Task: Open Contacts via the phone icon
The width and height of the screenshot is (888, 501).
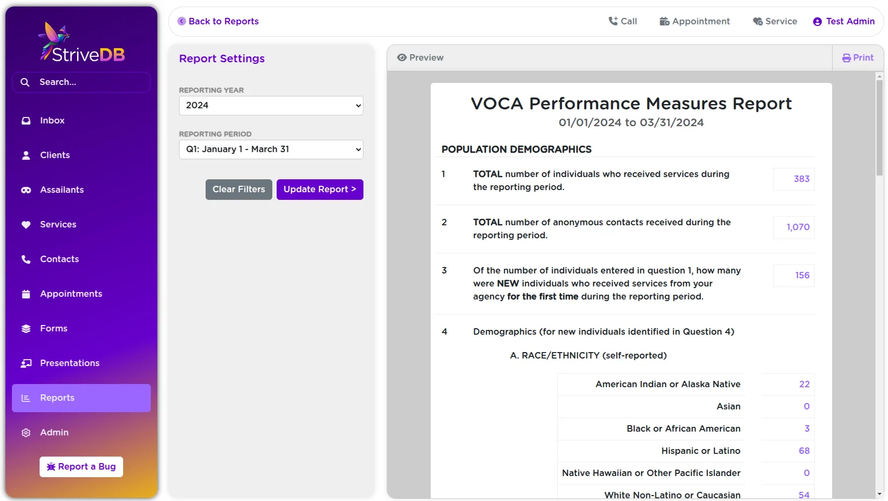Action: pyautogui.click(x=26, y=259)
